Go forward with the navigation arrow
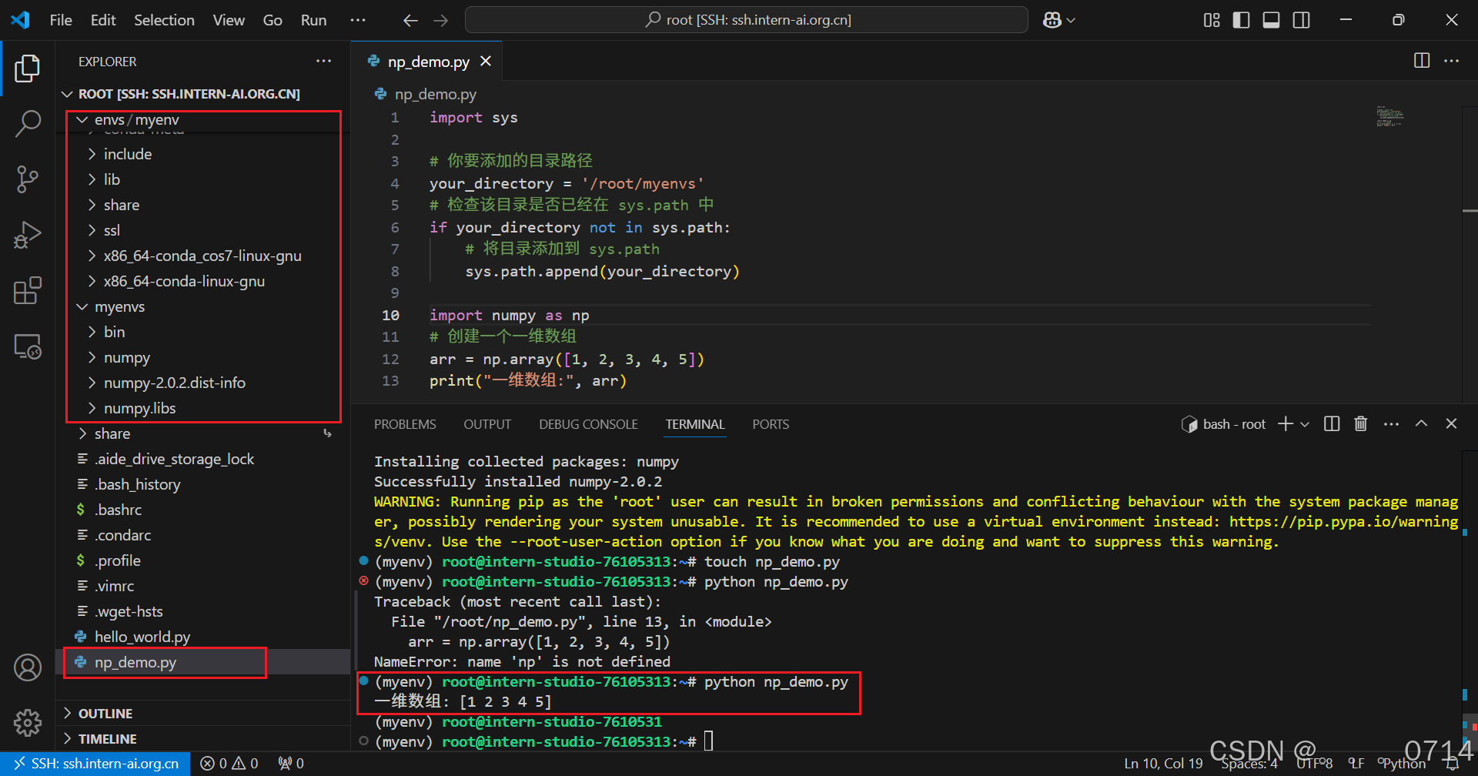The height and width of the screenshot is (776, 1478). click(x=441, y=20)
